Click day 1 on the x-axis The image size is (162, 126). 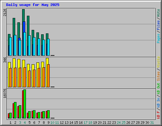10,123
